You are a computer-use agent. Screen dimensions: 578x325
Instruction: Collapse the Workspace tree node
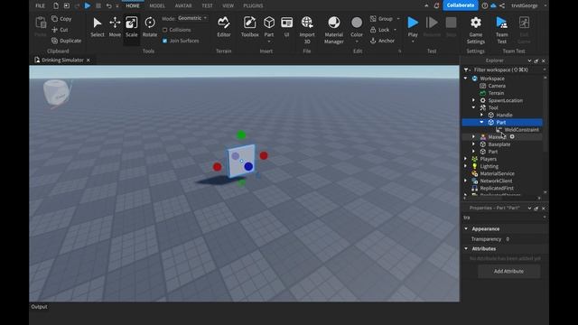click(466, 79)
